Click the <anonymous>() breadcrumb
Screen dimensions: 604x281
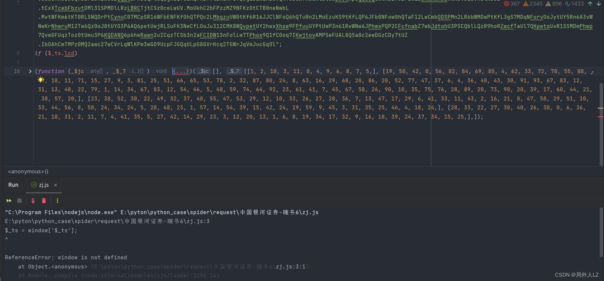click(x=28, y=172)
